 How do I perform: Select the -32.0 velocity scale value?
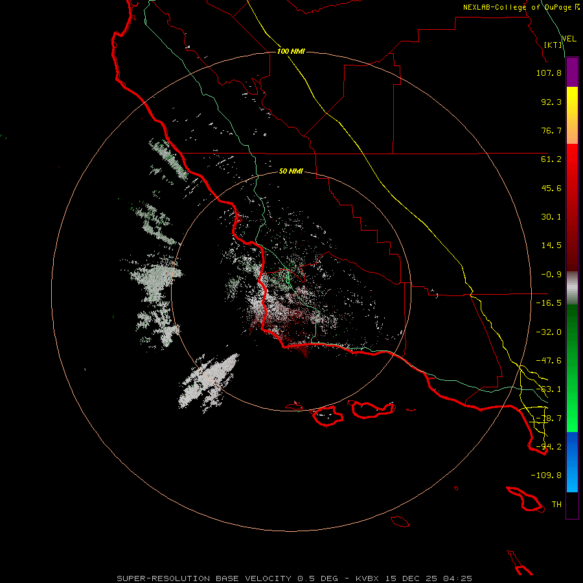549,332
